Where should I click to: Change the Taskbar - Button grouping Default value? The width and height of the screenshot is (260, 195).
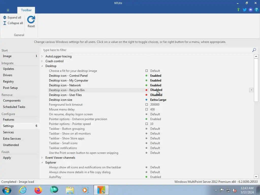(155, 129)
